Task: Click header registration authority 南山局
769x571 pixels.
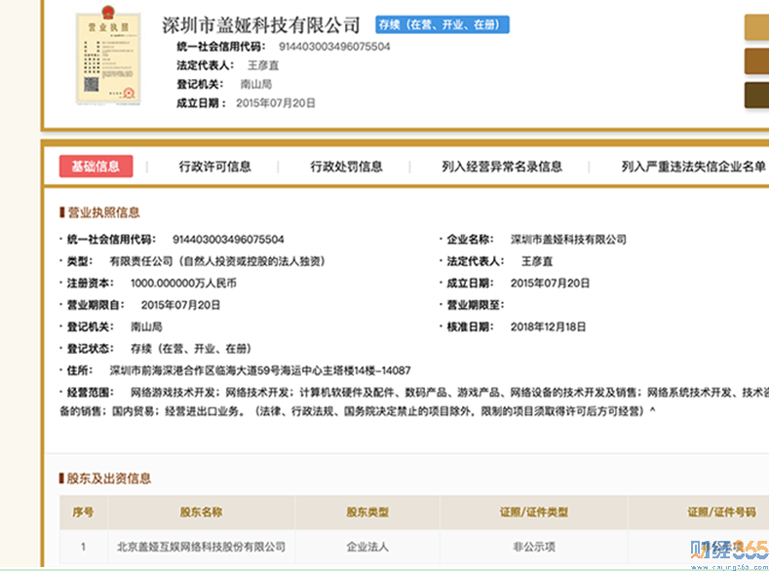Action: (256, 85)
